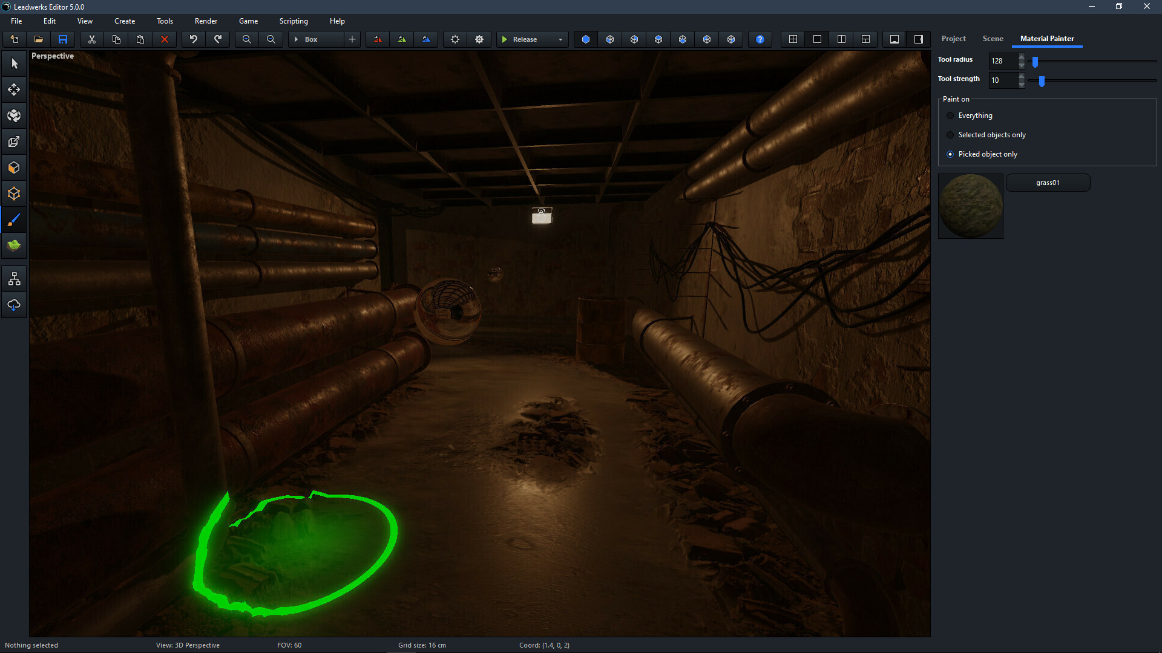Click the blue Help question mark icon
This screenshot has height=653, width=1162.
(x=760, y=39)
